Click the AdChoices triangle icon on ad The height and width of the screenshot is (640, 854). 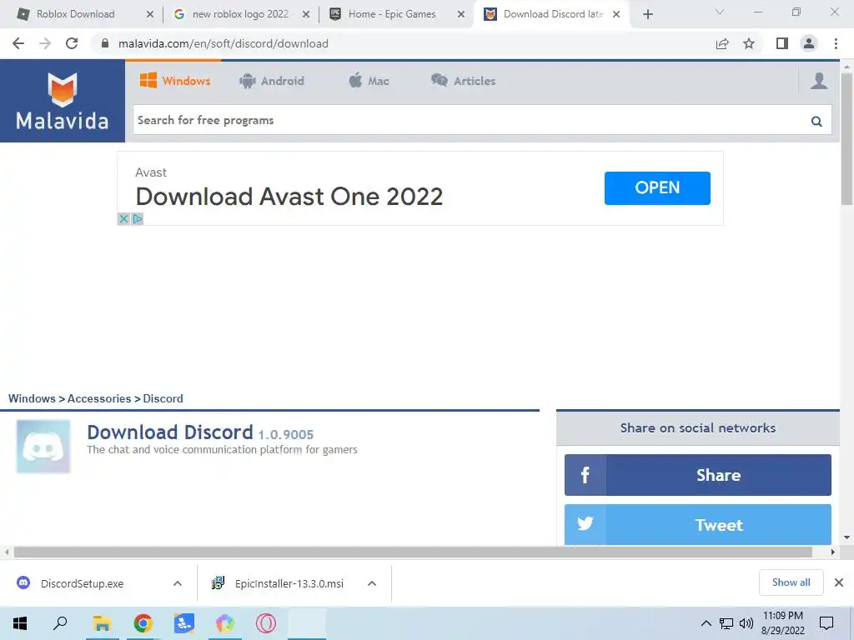[x=138, y=219]
